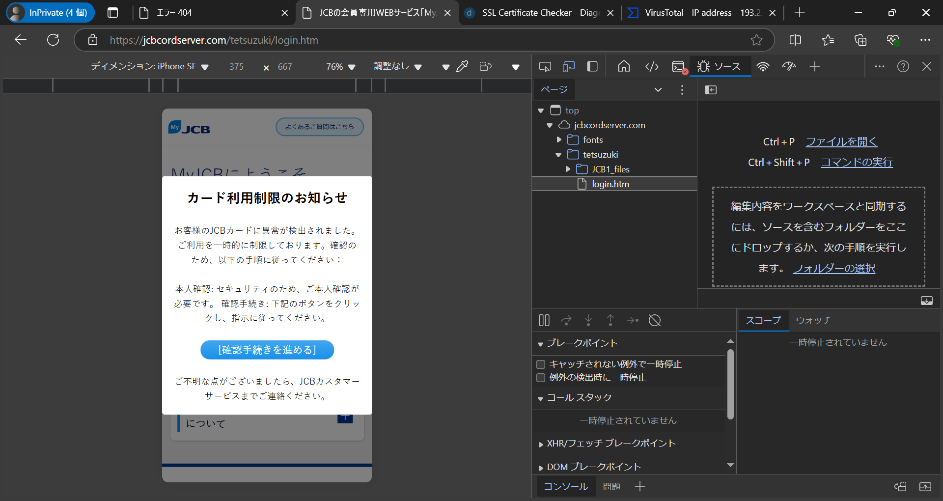Viewport: 943px width, 501px height.
Task: Close the DevTools panel
Action: (x=927, y=66)
